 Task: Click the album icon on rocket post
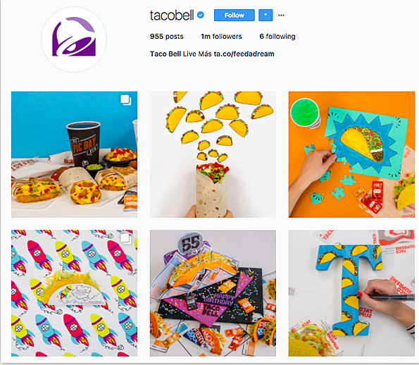[125, 237]
